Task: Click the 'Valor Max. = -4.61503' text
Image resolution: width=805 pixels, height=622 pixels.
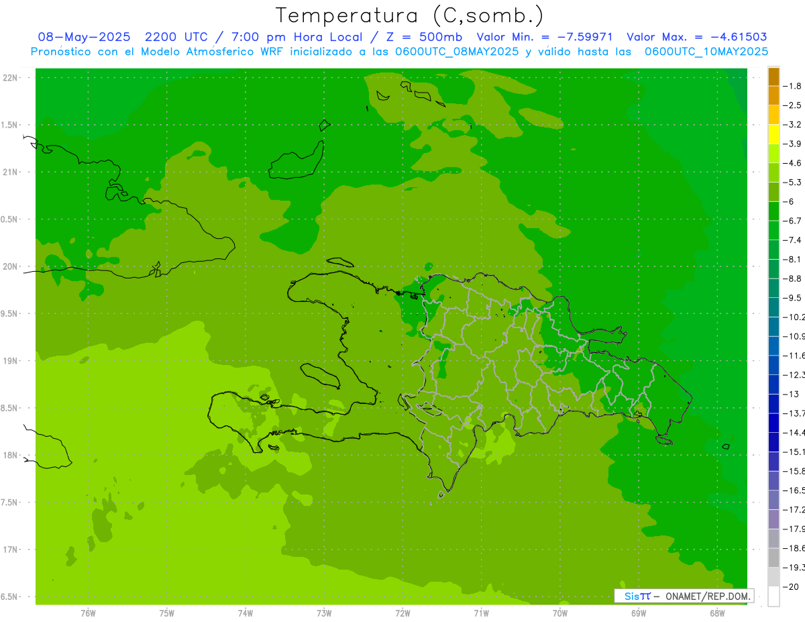Action: tap(697, 37)
